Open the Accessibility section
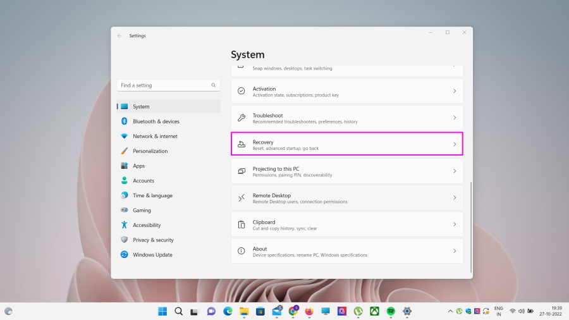This screenshot has width=569, height=320. (x=147, y=225)
